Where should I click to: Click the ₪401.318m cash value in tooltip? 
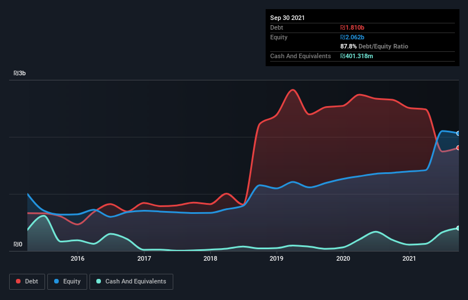pos(357,56)
